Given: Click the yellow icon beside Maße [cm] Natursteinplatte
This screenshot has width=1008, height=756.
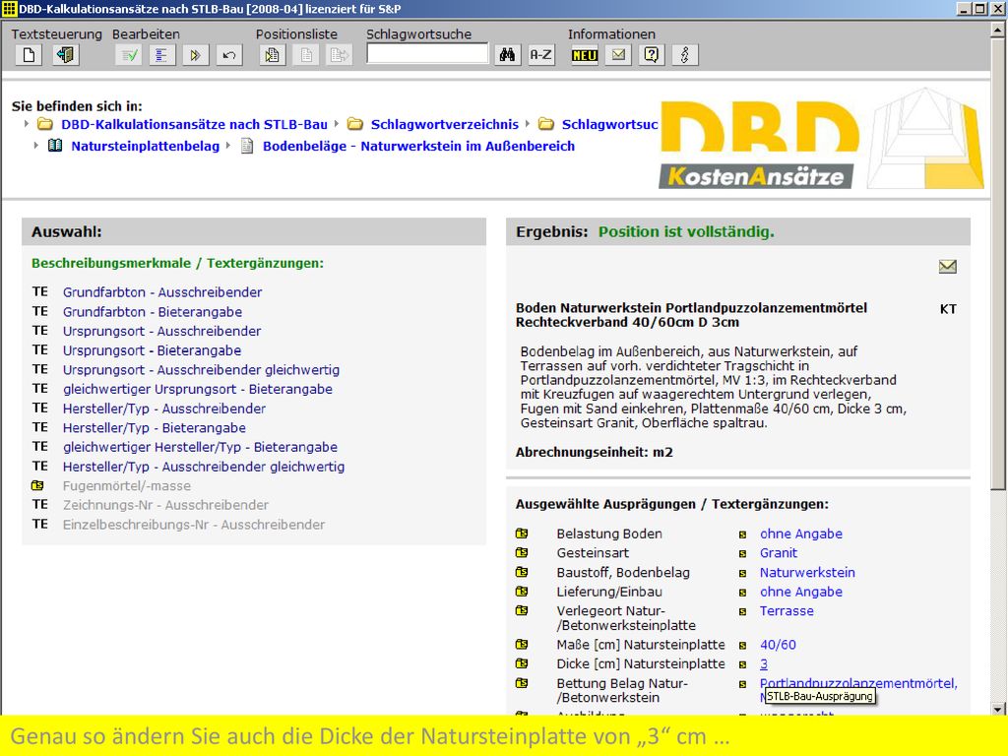Looking at the screenshot, I should tap(522, 644).
